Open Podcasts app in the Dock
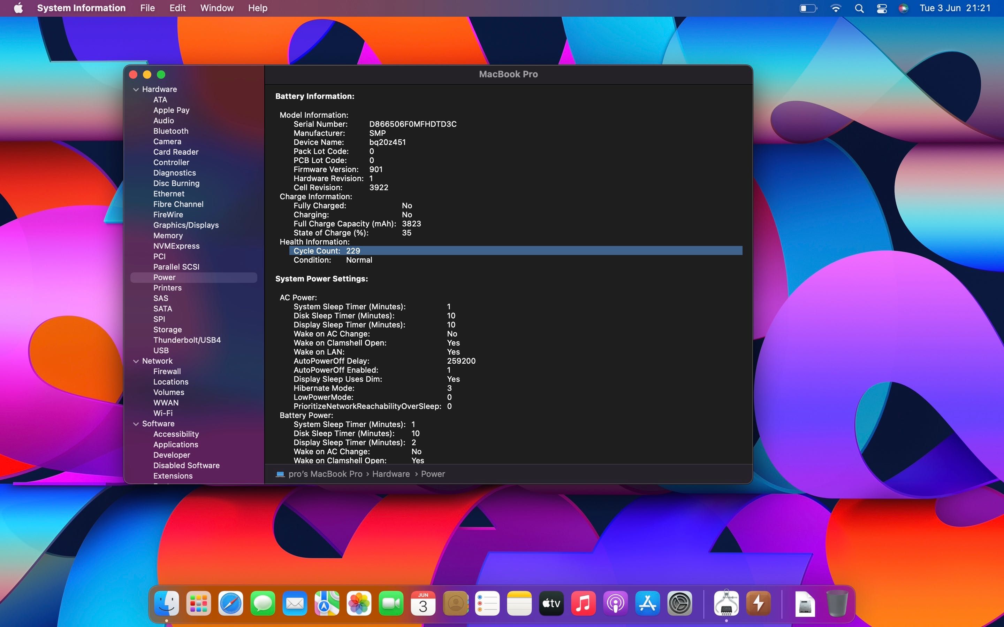Image resolution: width=1004 pixels, height=627 pixels. 615,603
